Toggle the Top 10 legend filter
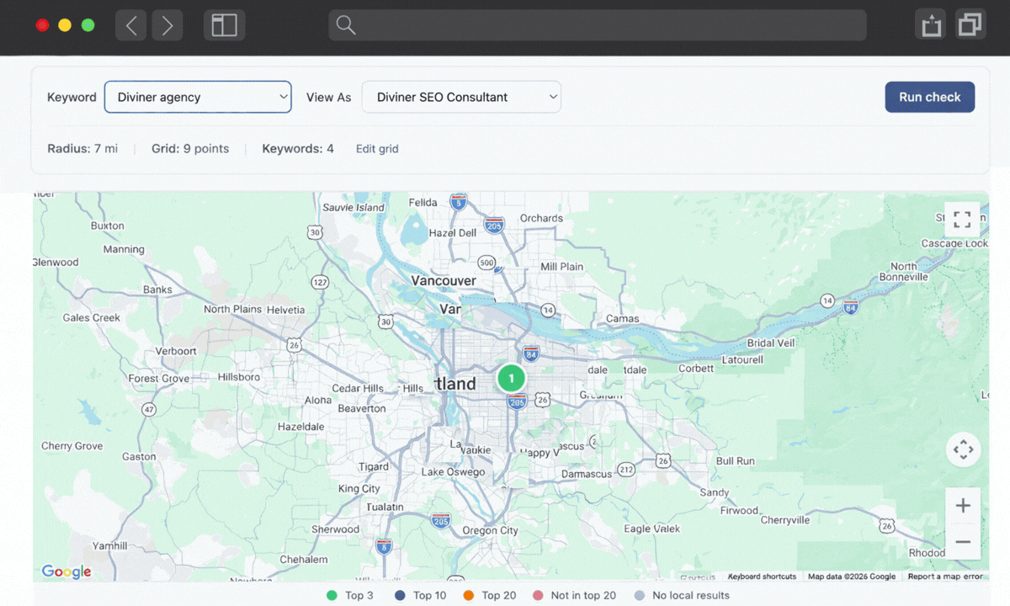This screenshot has width=1010, height=606. pyautogui.click(x=420, y=595)
